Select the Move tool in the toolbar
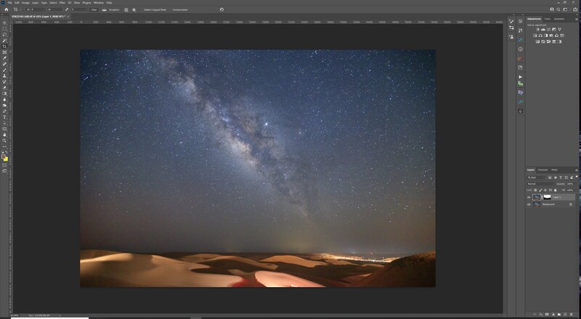This screenshot has width=581, height=319. 4,23
